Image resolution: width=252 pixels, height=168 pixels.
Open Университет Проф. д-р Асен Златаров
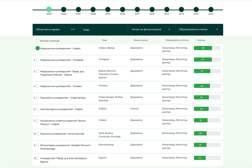click(64, 160)
